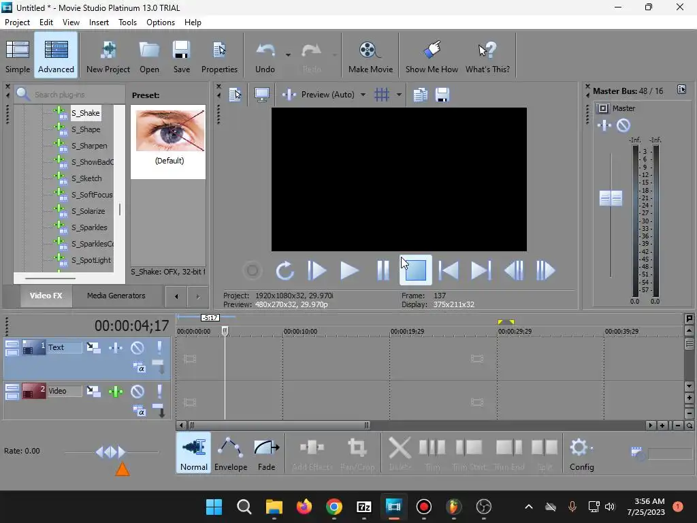Undo the last action
Viewport: 697px width, 523px height.
(265, 57)
